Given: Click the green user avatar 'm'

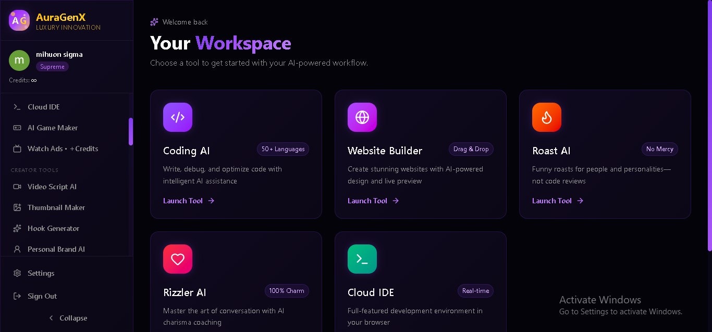Looking at the screenshot, I should (19, 60).
